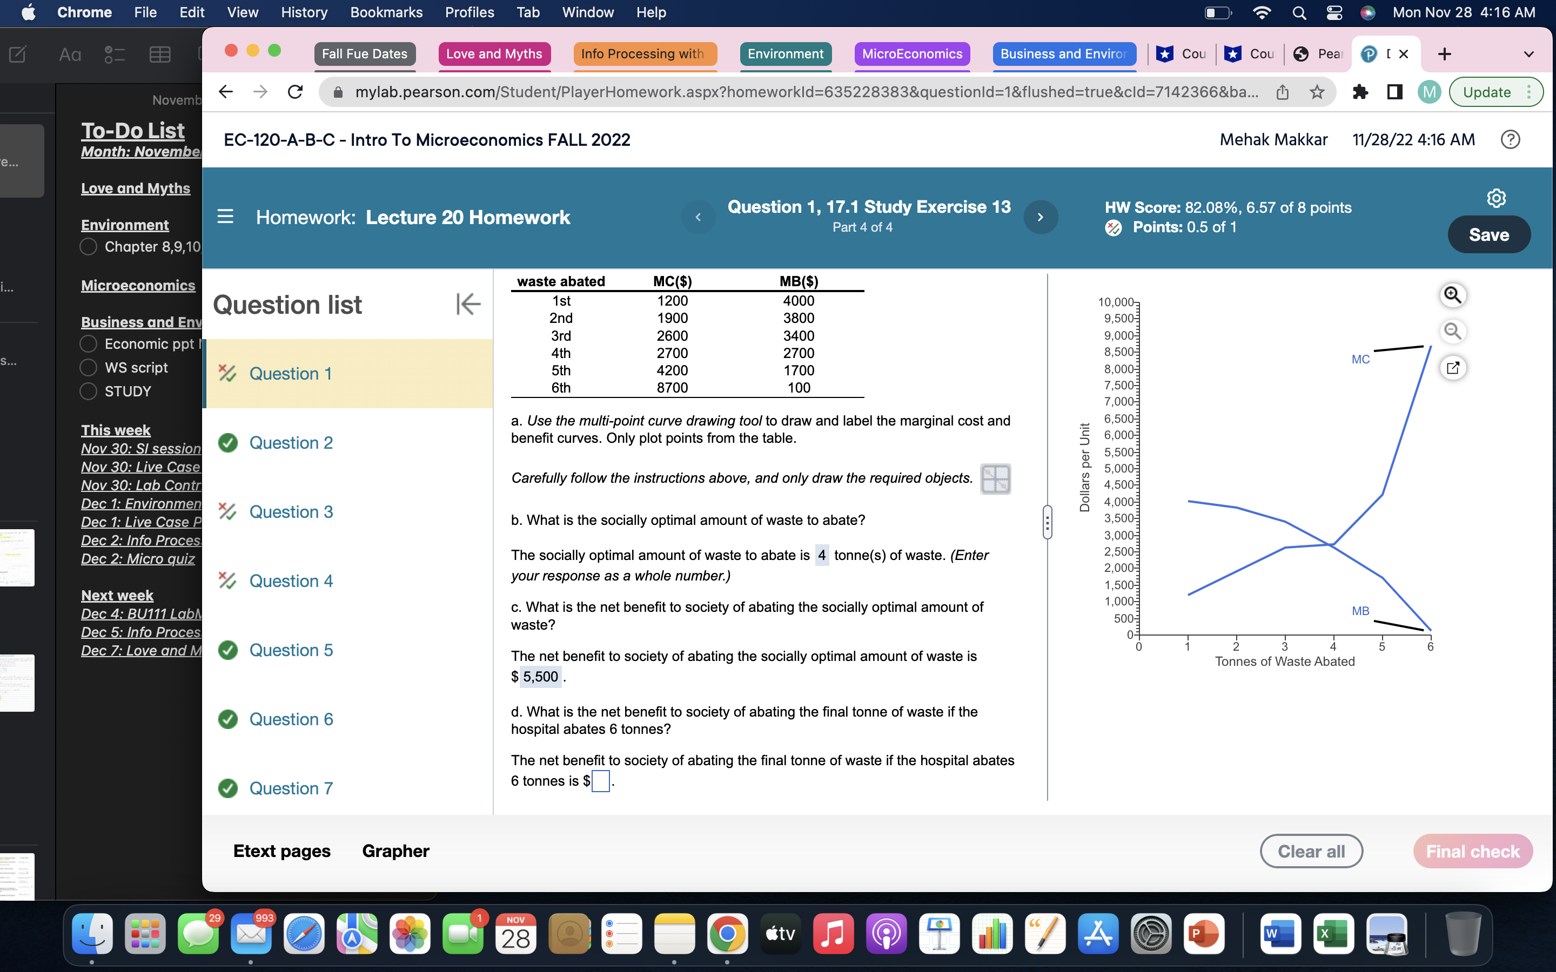
Task: Open the hamburger homework menu
Action: pyautogui.click(x=225, y=217)
